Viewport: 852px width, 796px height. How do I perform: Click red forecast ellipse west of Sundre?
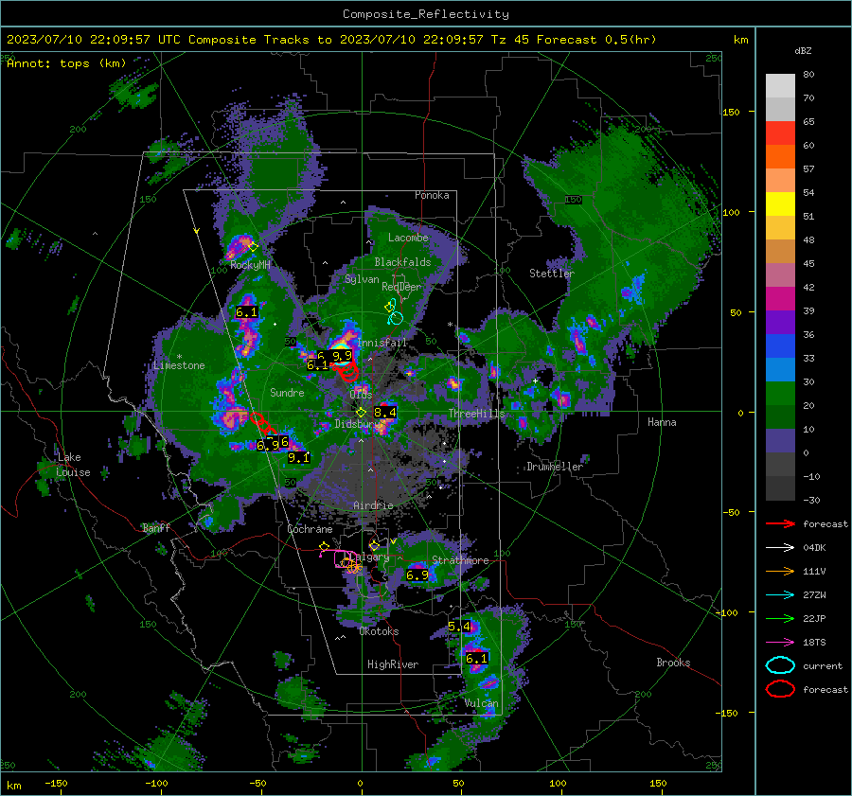point(257,419)
